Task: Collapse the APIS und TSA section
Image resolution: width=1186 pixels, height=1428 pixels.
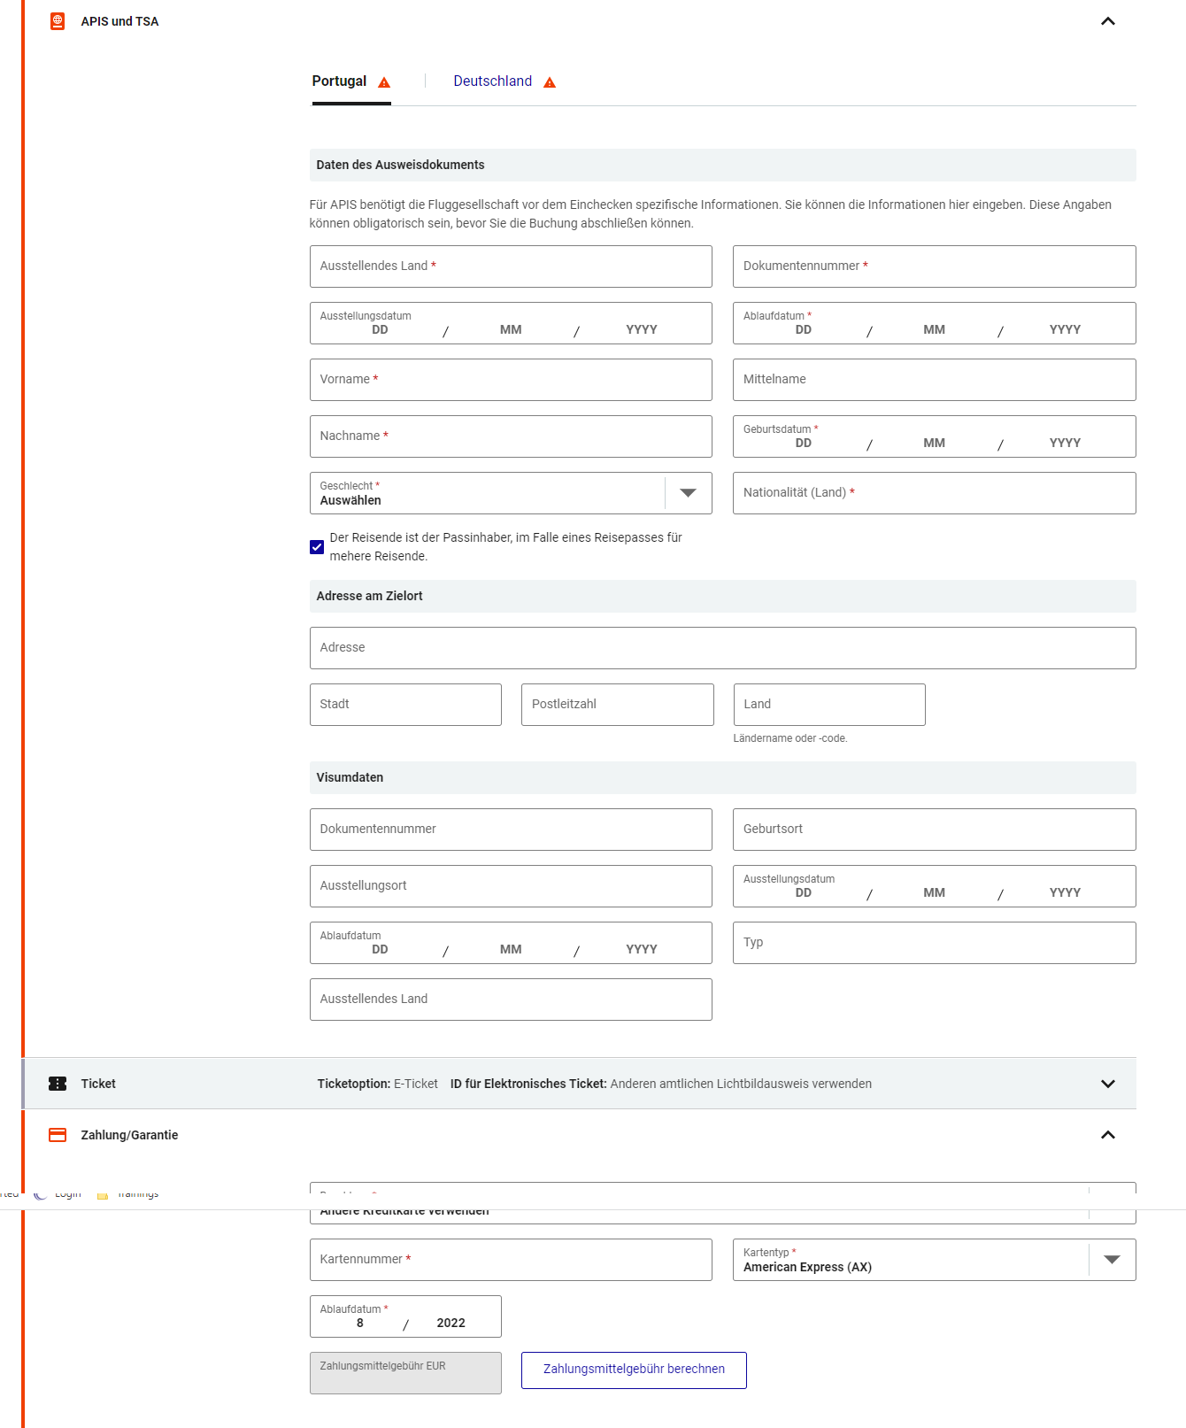Action: [1108, 21]
